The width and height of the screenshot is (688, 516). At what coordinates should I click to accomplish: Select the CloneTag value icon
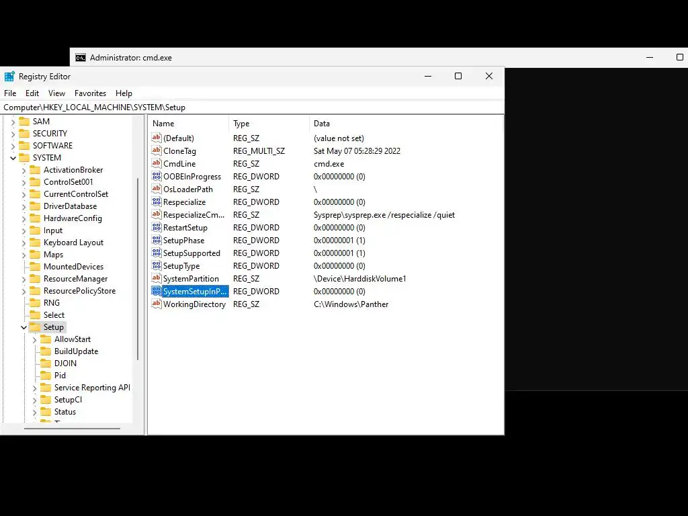[x=156, y=150]
